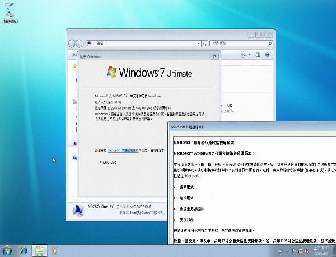Click the Start orb button
This screenshot has width=336, height=257.
pos(8,250)
